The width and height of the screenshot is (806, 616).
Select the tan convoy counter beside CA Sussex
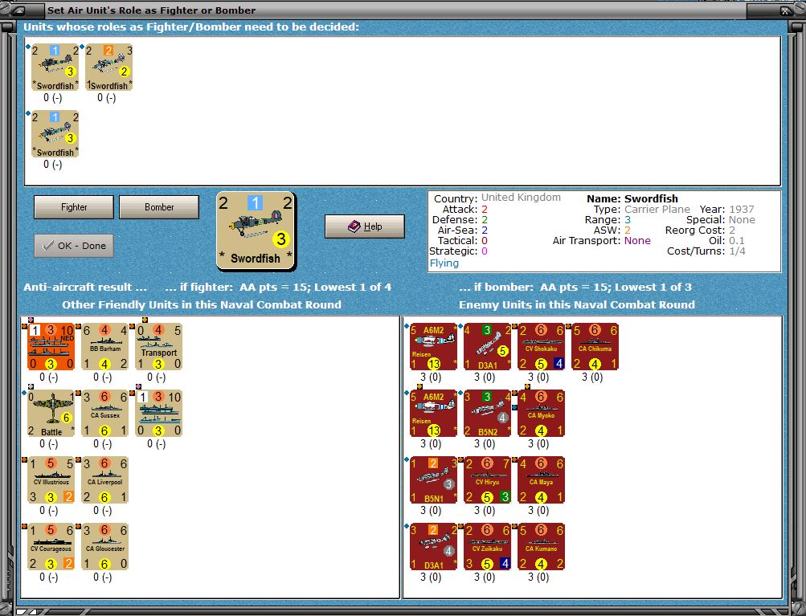point(159,413)
